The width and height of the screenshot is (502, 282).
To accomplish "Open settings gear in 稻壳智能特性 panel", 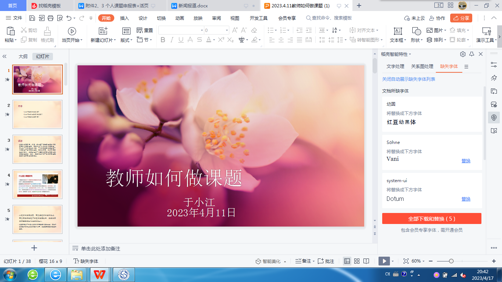I will click(463, 54).
